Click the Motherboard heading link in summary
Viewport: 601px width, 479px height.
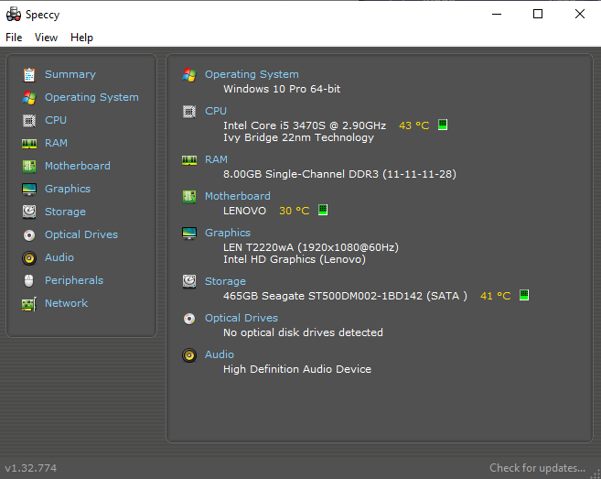pos(237,196)
